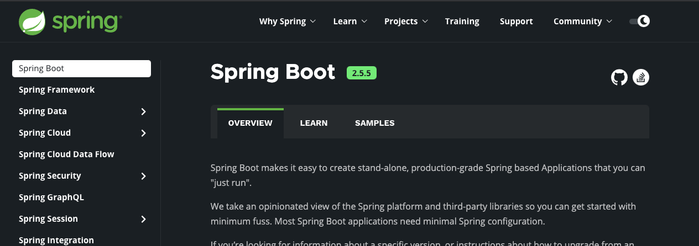The width and height of the screenshot is (699, 246).
Task: Click the Spring Boot page heading
Action: (273, 72)
